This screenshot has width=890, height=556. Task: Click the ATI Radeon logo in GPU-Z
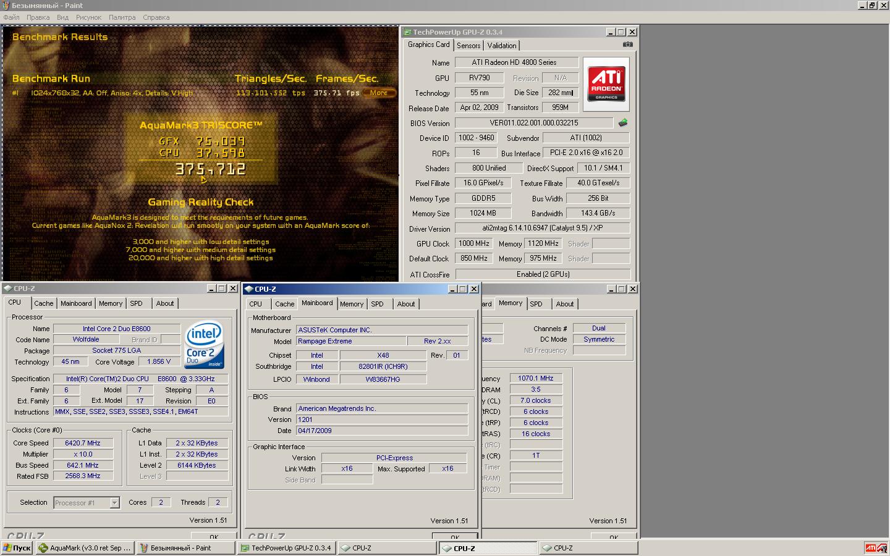coord(606,85)
